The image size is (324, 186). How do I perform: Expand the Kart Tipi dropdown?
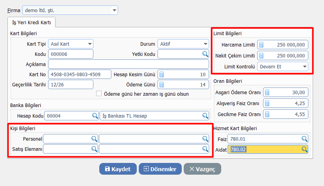coord(90,44)
